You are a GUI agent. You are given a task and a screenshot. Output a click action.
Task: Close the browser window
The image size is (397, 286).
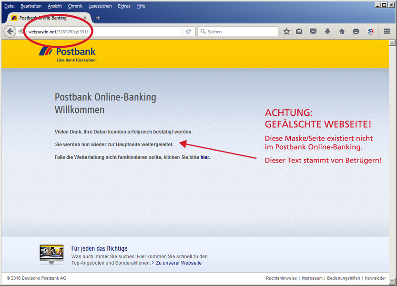391,5
